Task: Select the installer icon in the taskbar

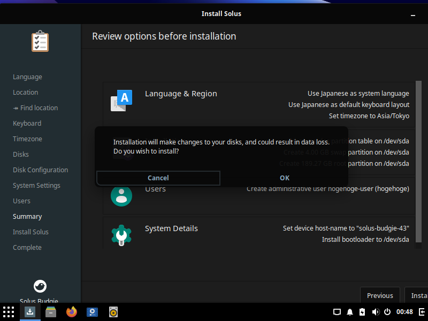Action: (x=30, y=312)
